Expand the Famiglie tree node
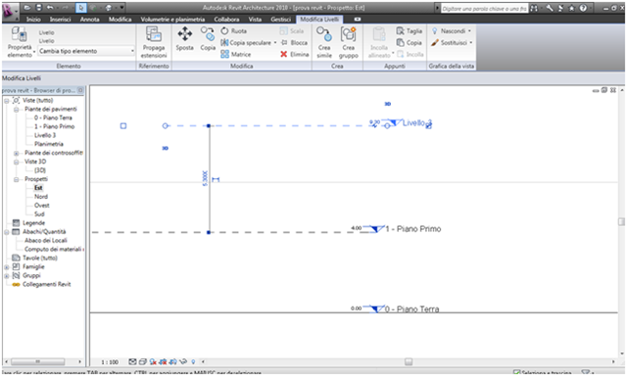 tap(7, 267)
